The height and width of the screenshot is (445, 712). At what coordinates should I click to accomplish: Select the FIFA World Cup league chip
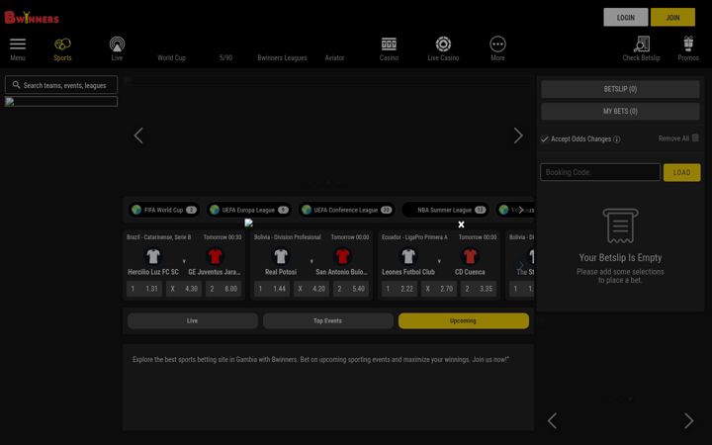164,210
